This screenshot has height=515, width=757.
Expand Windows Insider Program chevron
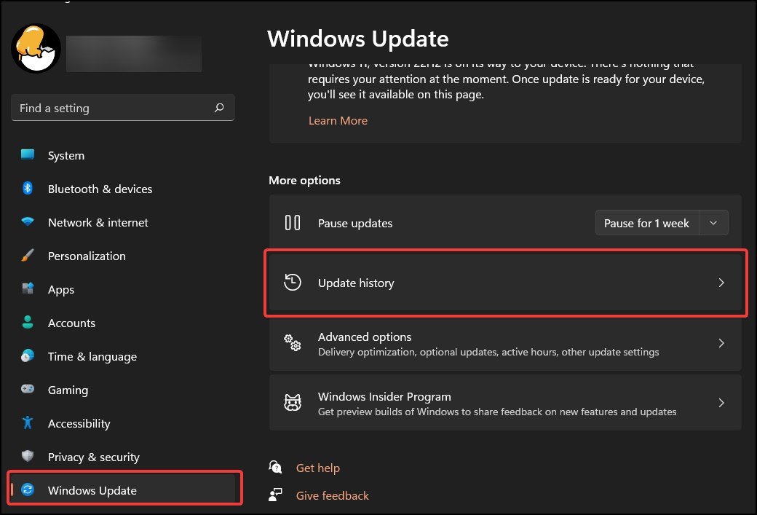(x=721, y=403)
